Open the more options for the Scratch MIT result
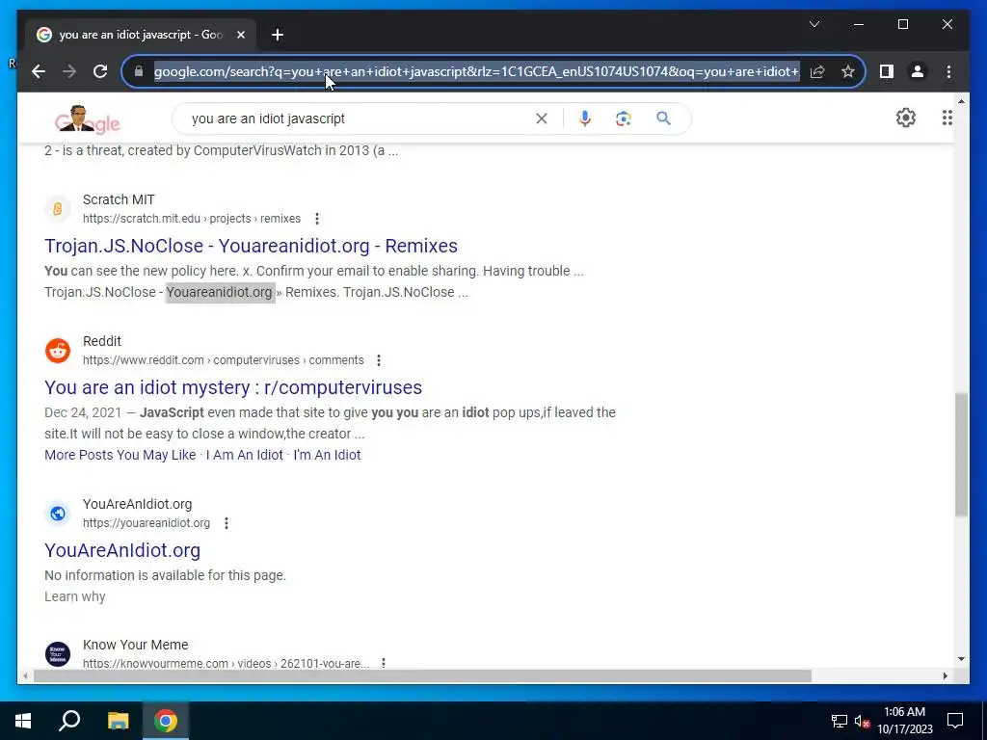This screenshot has width=987, height=740. [x=317, y=219]
